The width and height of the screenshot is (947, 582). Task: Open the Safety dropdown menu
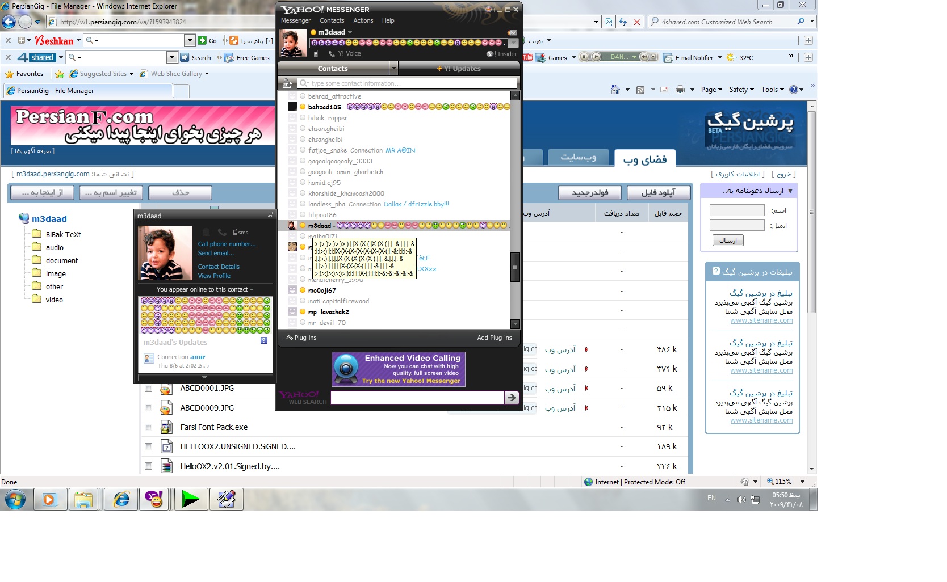coord(741,90)
